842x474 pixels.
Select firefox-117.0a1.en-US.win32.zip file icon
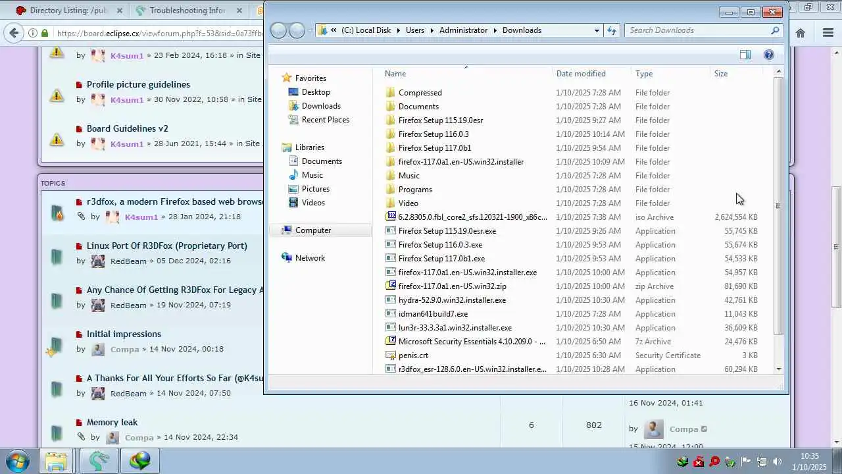pyautogui.click(x=391, y=286)
